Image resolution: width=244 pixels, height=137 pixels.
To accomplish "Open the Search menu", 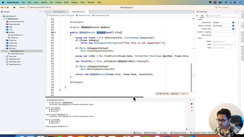I will point(44,2).
